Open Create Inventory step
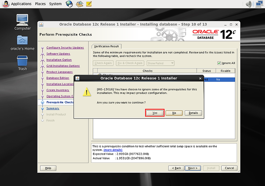 click(58, 90)
